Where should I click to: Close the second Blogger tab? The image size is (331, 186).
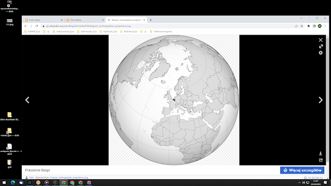click(x=103, y=20)
